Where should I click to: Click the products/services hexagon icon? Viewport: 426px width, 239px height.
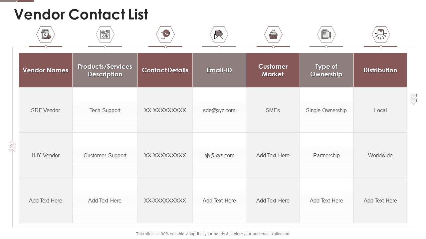click(105, 35)
